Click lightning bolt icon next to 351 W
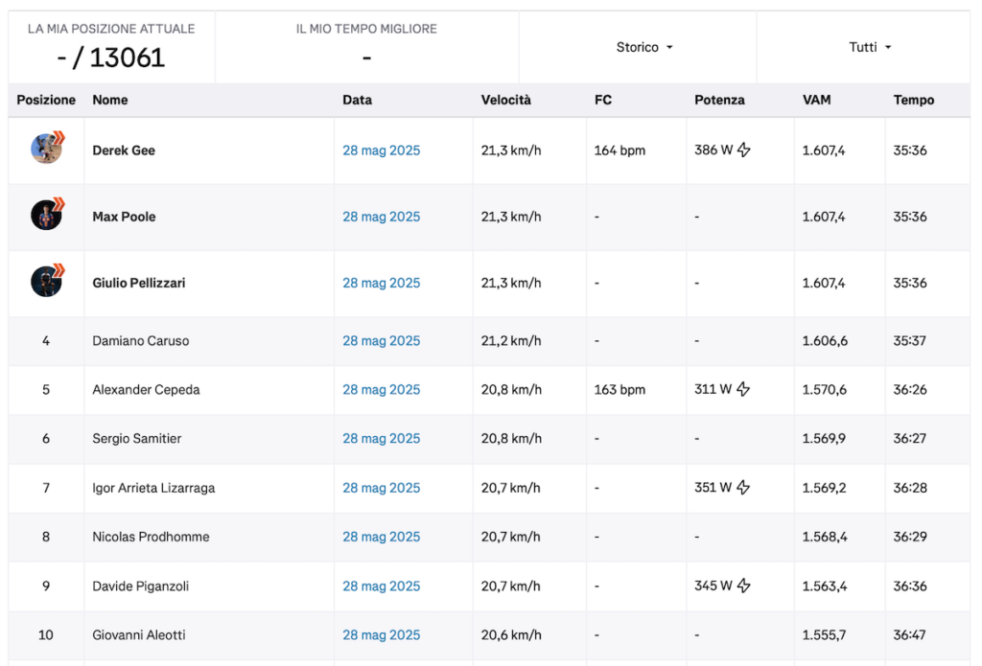 click(x=743, y=488)
